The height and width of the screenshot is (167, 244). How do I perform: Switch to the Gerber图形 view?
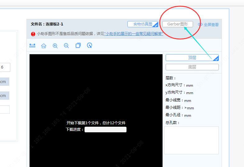177,24
